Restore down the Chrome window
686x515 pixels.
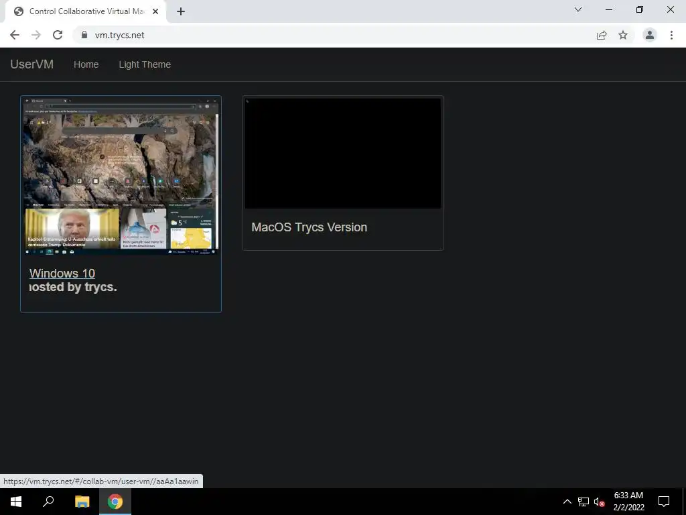[640, 9]
